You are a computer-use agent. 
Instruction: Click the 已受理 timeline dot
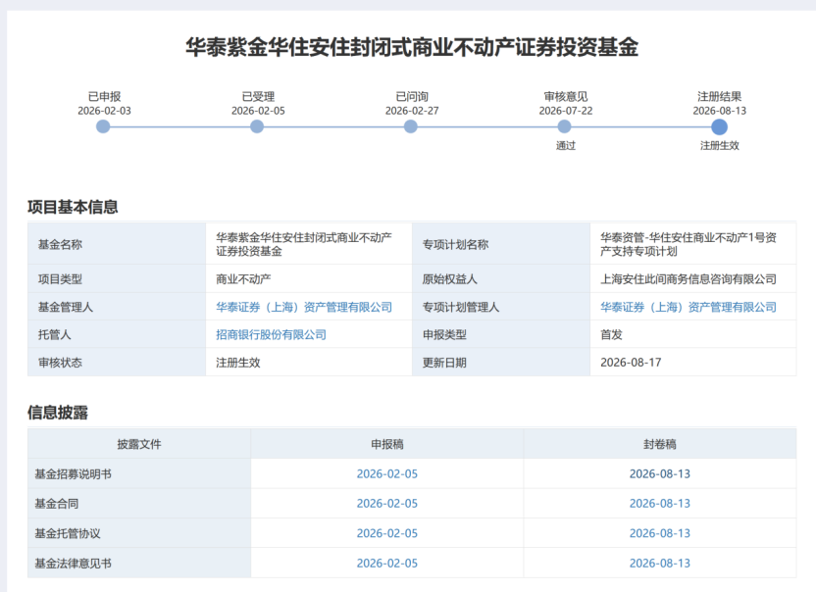257,126
